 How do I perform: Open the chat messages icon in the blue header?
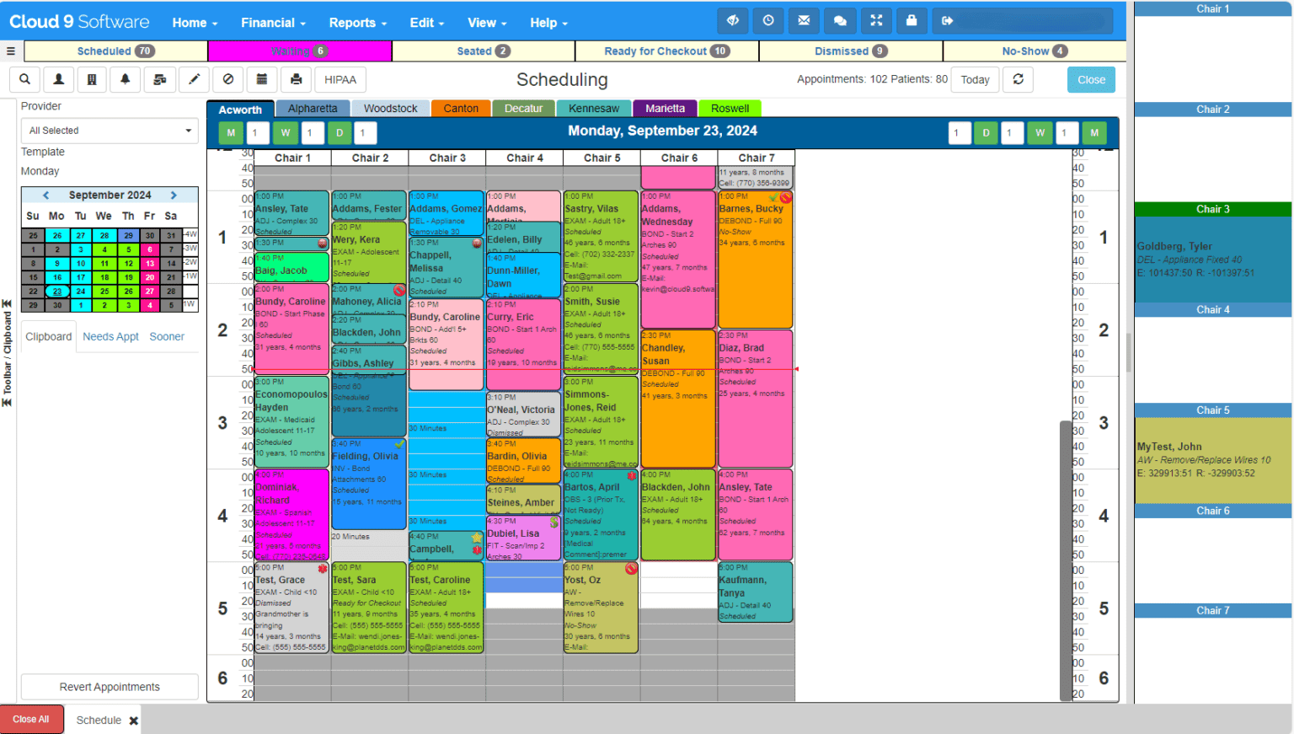point(840,20)
